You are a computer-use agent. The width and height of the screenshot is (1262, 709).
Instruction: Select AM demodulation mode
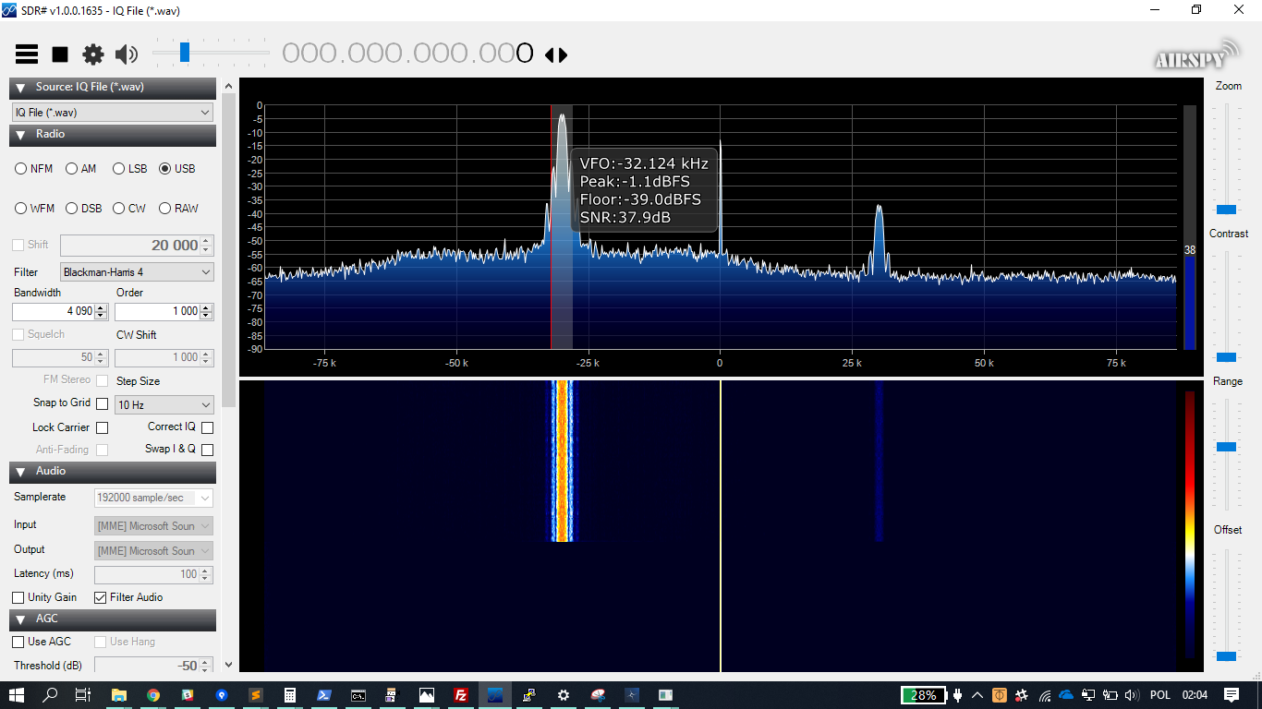coord(81,169)
